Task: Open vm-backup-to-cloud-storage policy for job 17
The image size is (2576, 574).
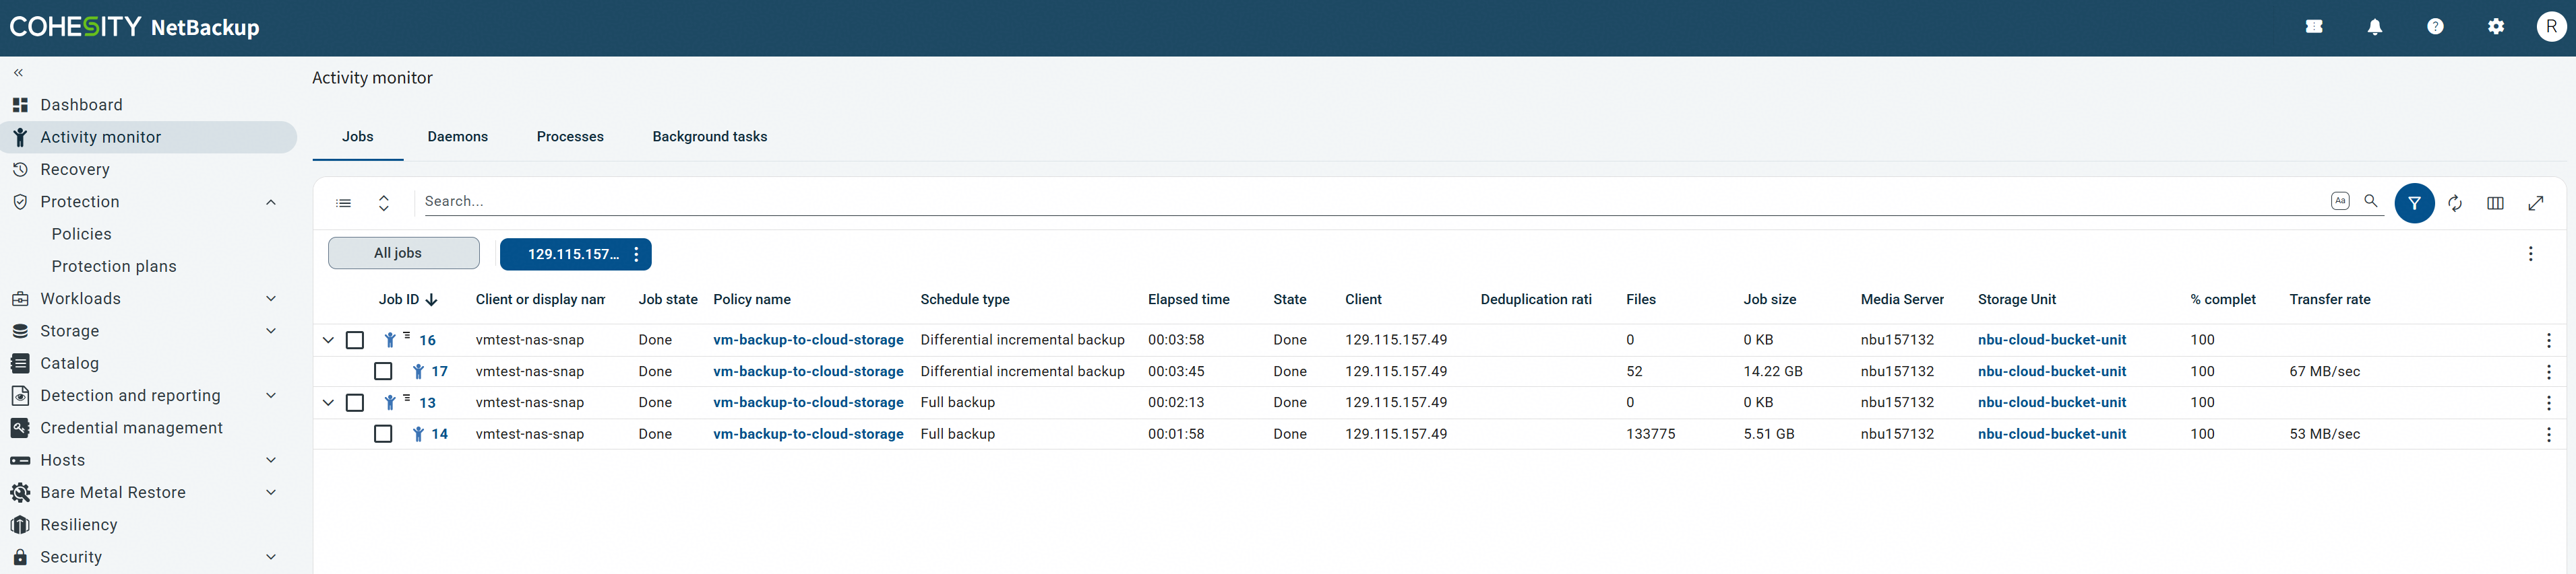Action: point(808,371)
